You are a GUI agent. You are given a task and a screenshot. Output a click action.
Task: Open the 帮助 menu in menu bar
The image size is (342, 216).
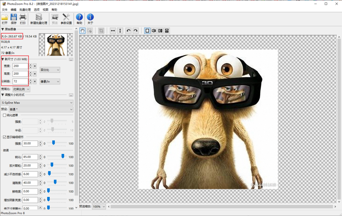[x=54, y=10]
